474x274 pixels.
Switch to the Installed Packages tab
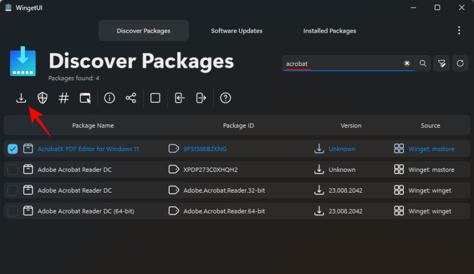click(x=330, y=30)
